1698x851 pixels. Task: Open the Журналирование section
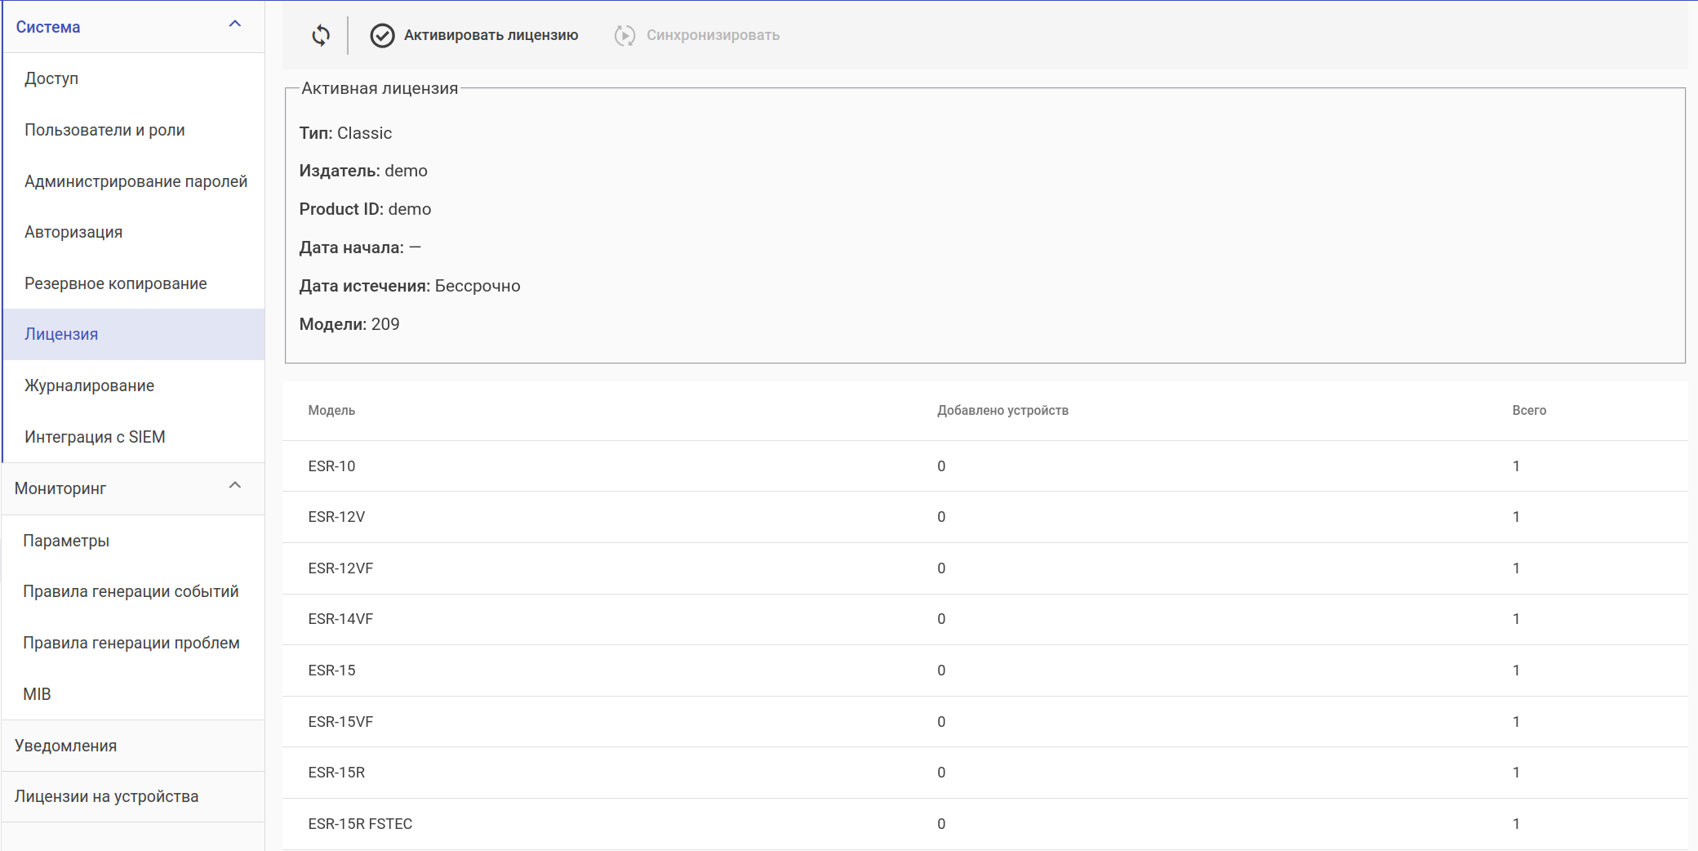point(89,385)
